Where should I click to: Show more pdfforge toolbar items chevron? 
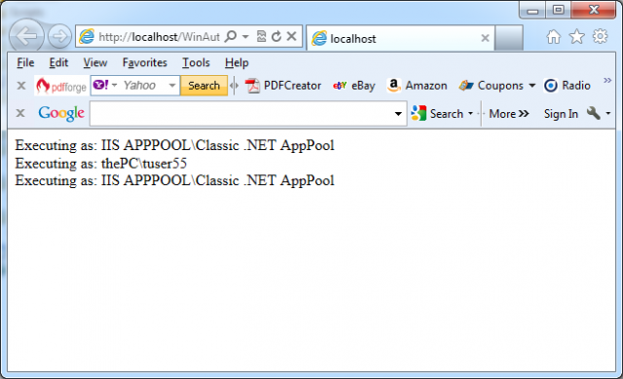point(607,81)
